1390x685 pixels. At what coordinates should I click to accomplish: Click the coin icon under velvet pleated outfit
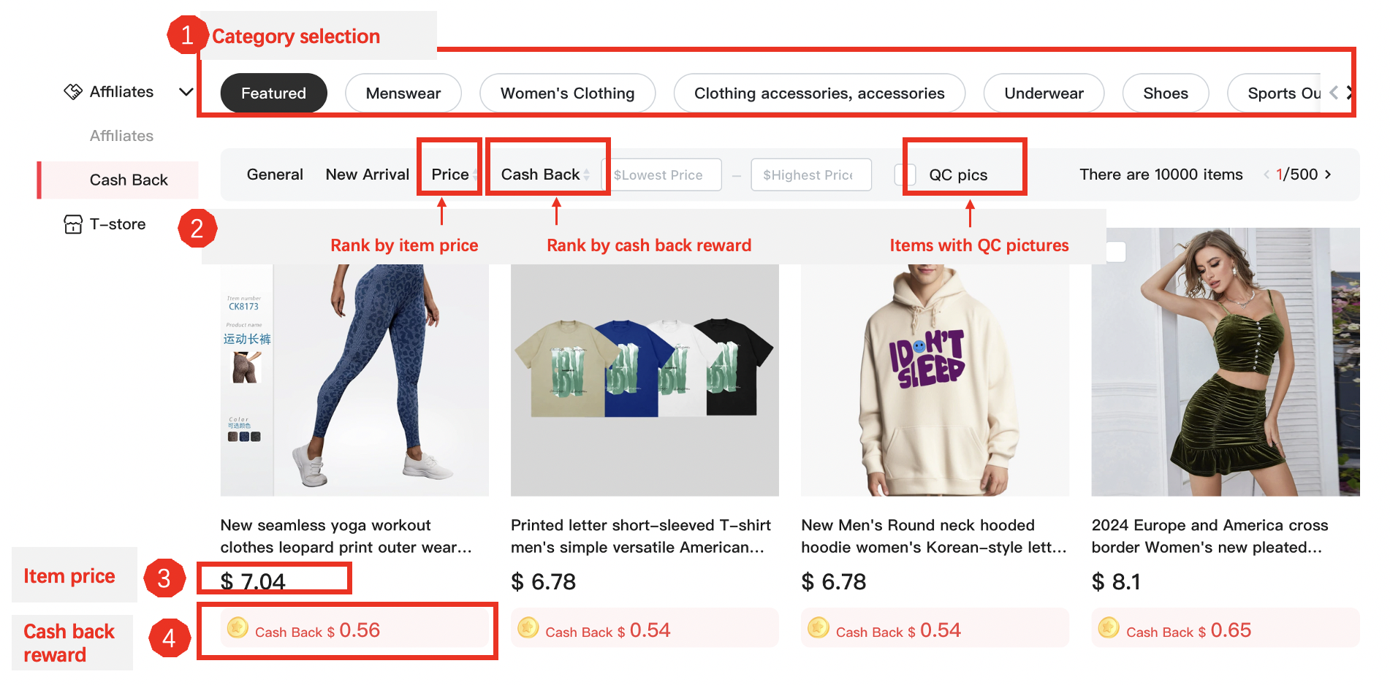(1109, 628)
